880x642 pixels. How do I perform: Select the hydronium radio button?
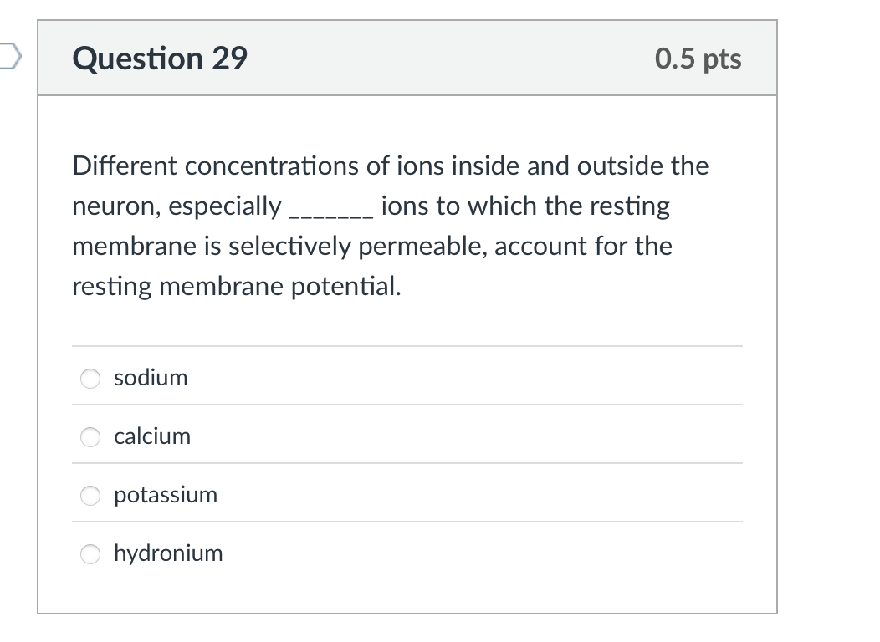(x=90, y=553)
